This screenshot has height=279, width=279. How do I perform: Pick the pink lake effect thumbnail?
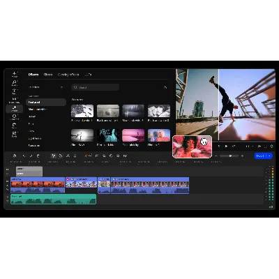point(133,135)
